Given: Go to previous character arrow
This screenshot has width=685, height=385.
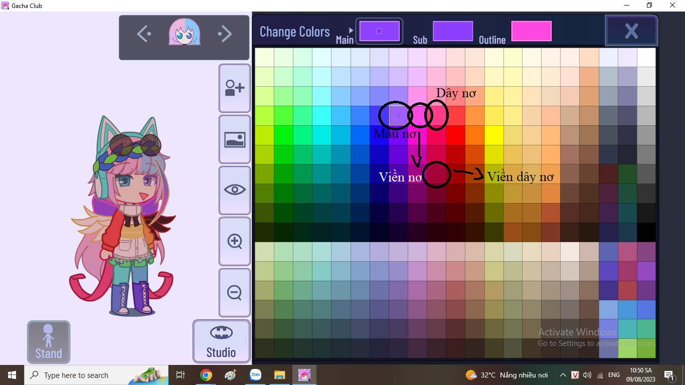Looking at the screenshot, I should (x=144, y=34).
